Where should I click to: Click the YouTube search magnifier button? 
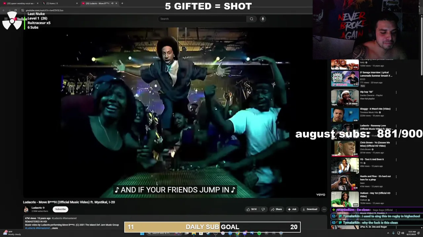click(251, 19)
